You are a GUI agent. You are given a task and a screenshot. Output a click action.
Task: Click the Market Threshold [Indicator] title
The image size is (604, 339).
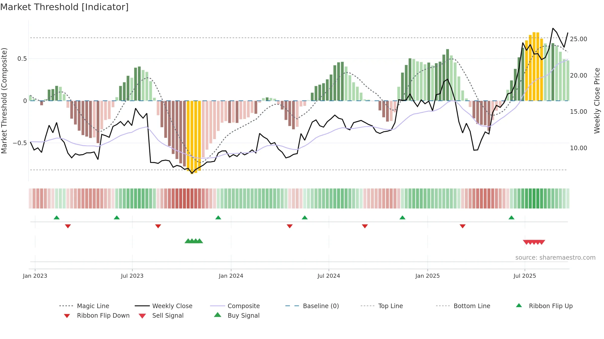click(64, 7)
